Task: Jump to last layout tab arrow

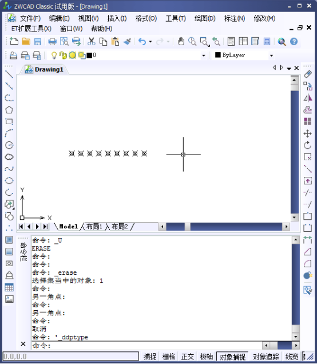Action: click(x=45, y=226)
